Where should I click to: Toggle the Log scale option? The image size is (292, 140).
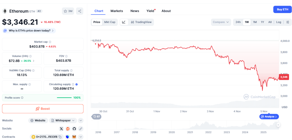(279, 22)
